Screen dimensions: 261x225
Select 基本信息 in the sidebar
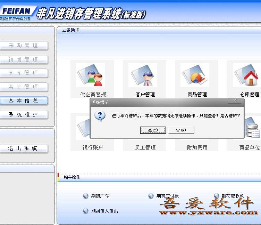(x=23, y=101)
